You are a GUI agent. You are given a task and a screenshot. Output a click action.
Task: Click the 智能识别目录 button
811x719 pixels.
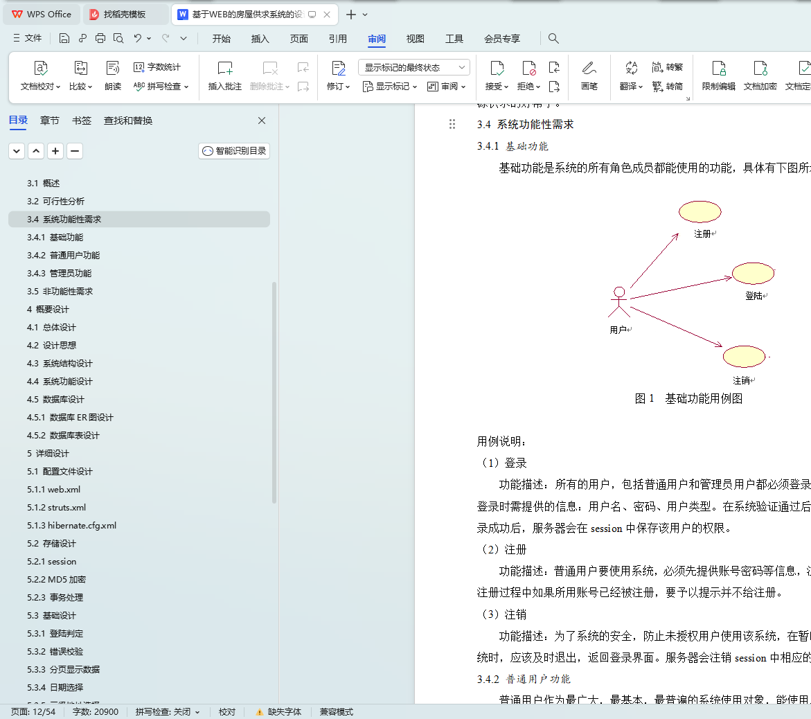234,151
